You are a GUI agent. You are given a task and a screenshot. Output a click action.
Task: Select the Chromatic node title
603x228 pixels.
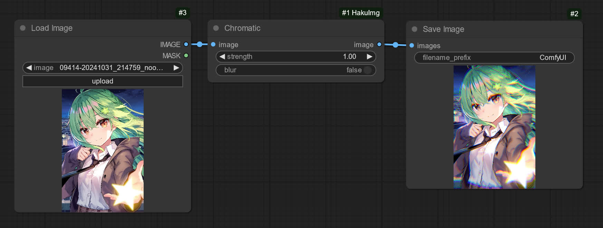click(x=242, y=28)
